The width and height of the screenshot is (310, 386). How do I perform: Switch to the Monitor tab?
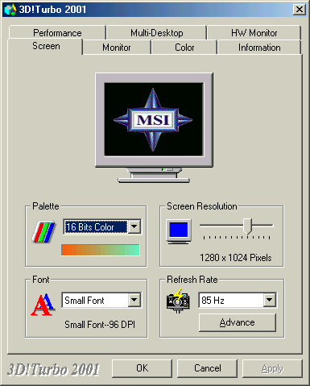(x=117, y=48)
